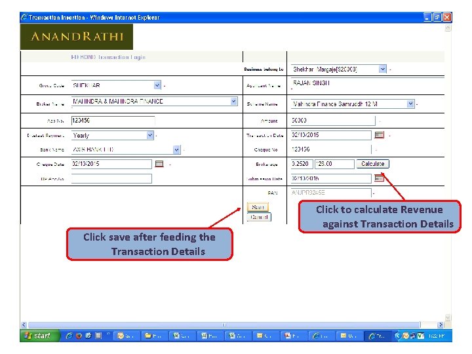Click the empty DD Ack No field

111,178
